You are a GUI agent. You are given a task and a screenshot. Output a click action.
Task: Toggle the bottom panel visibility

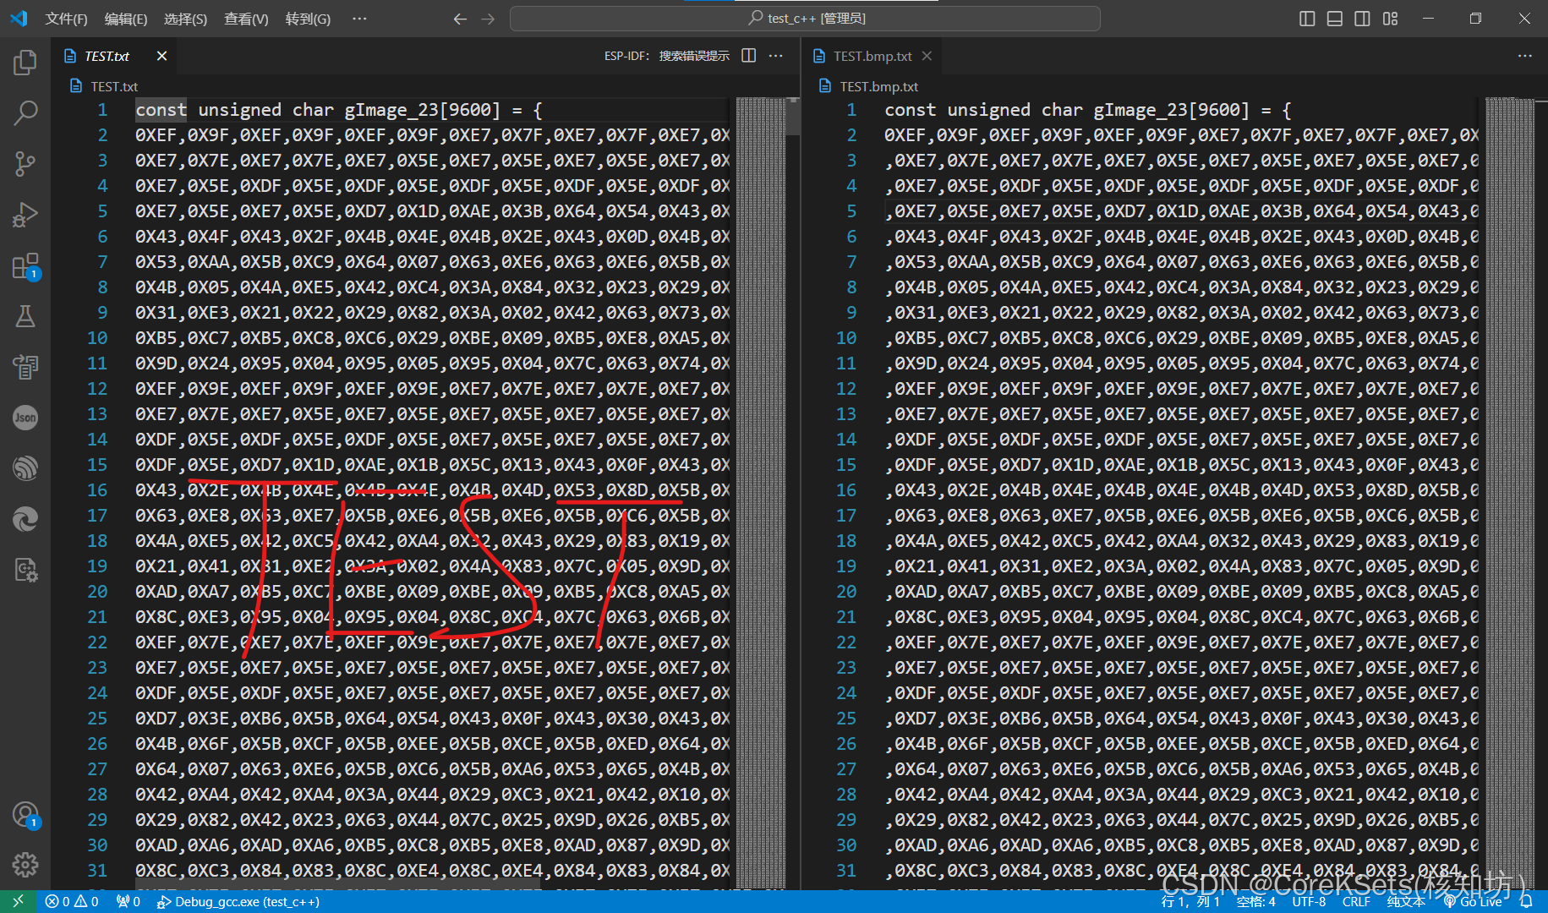[x=1334, y=18]
